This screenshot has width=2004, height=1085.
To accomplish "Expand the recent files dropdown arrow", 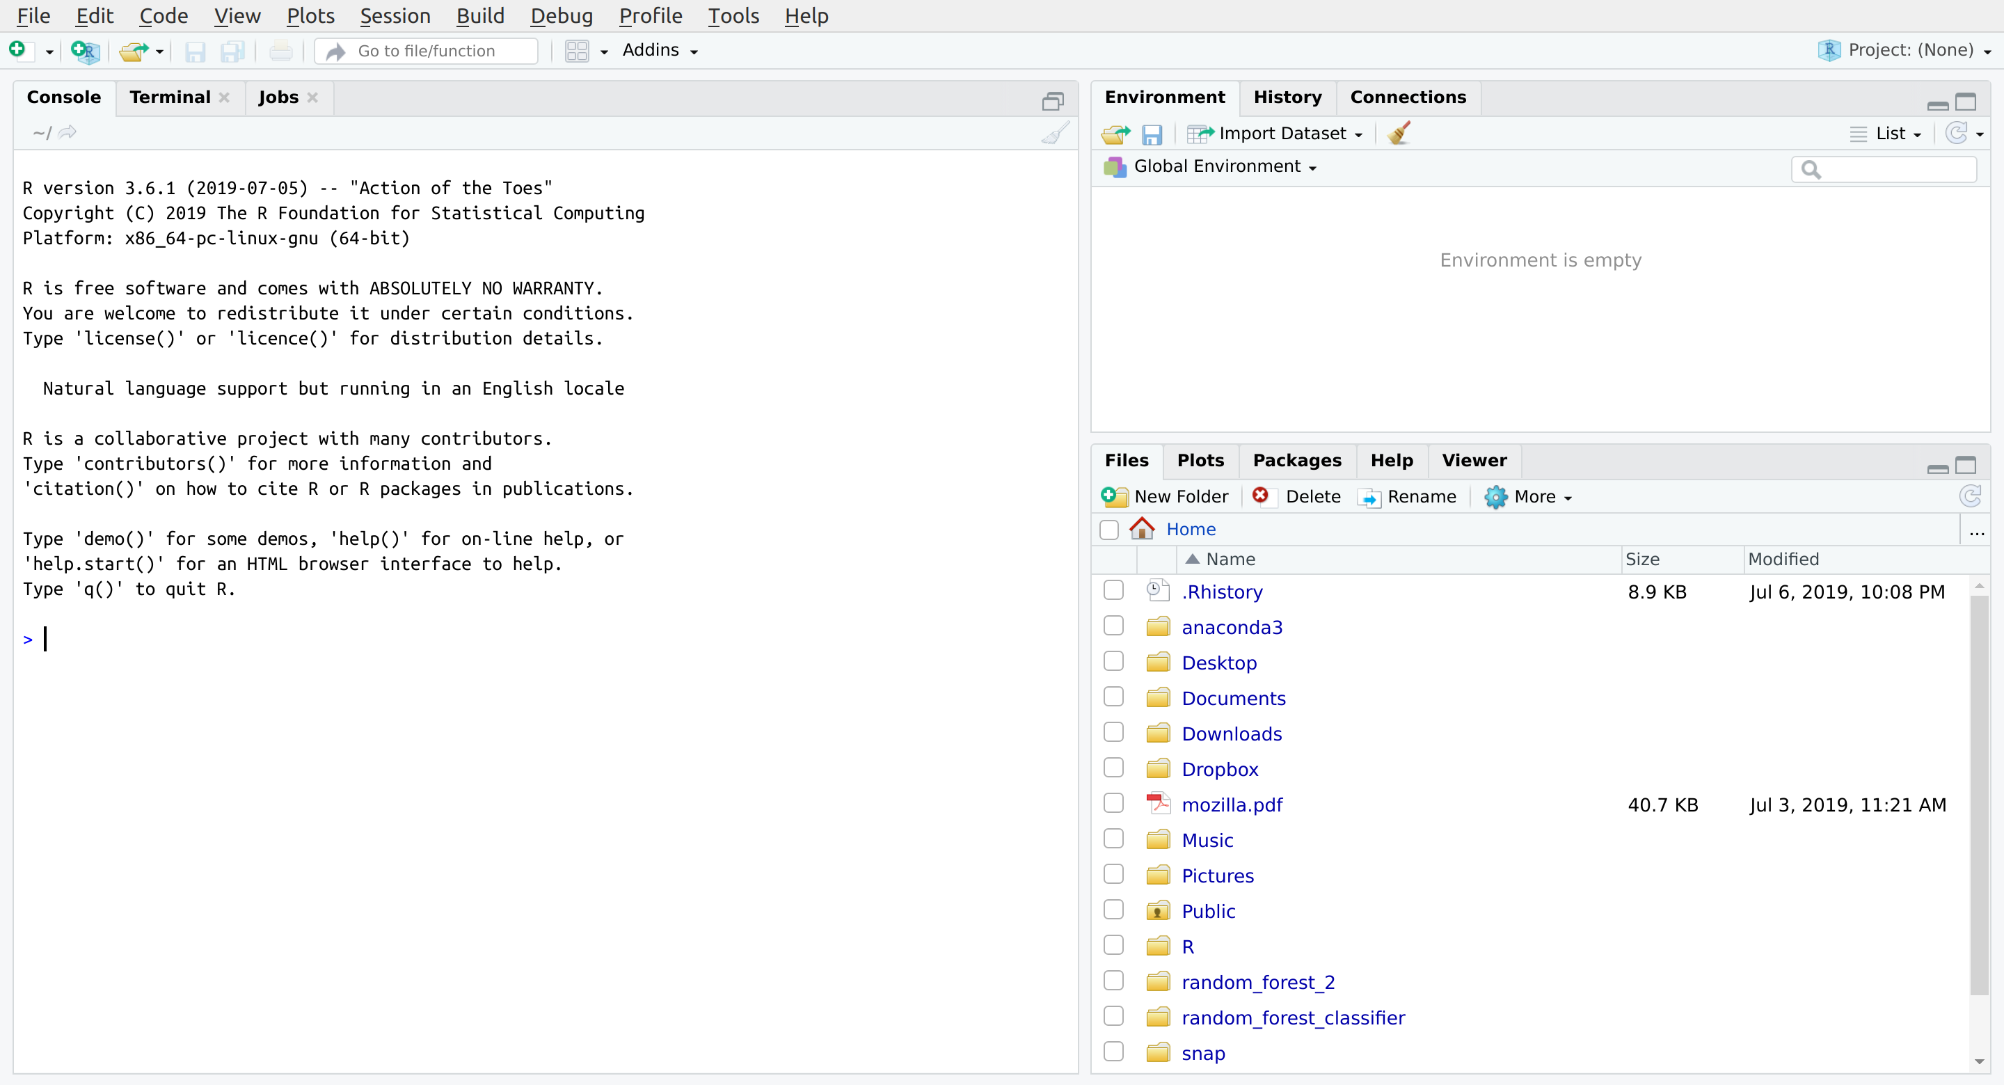I will click(x=159, y=52).
